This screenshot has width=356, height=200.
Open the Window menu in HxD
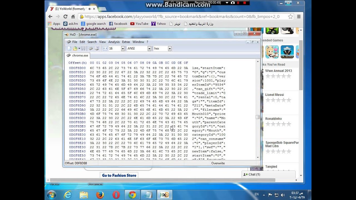[x=138, y=42]
